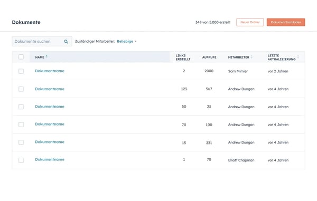The image size is (317, 201).
Task: Open Dokumentname with 100 Aufrufe
Action: click(50, 124)
